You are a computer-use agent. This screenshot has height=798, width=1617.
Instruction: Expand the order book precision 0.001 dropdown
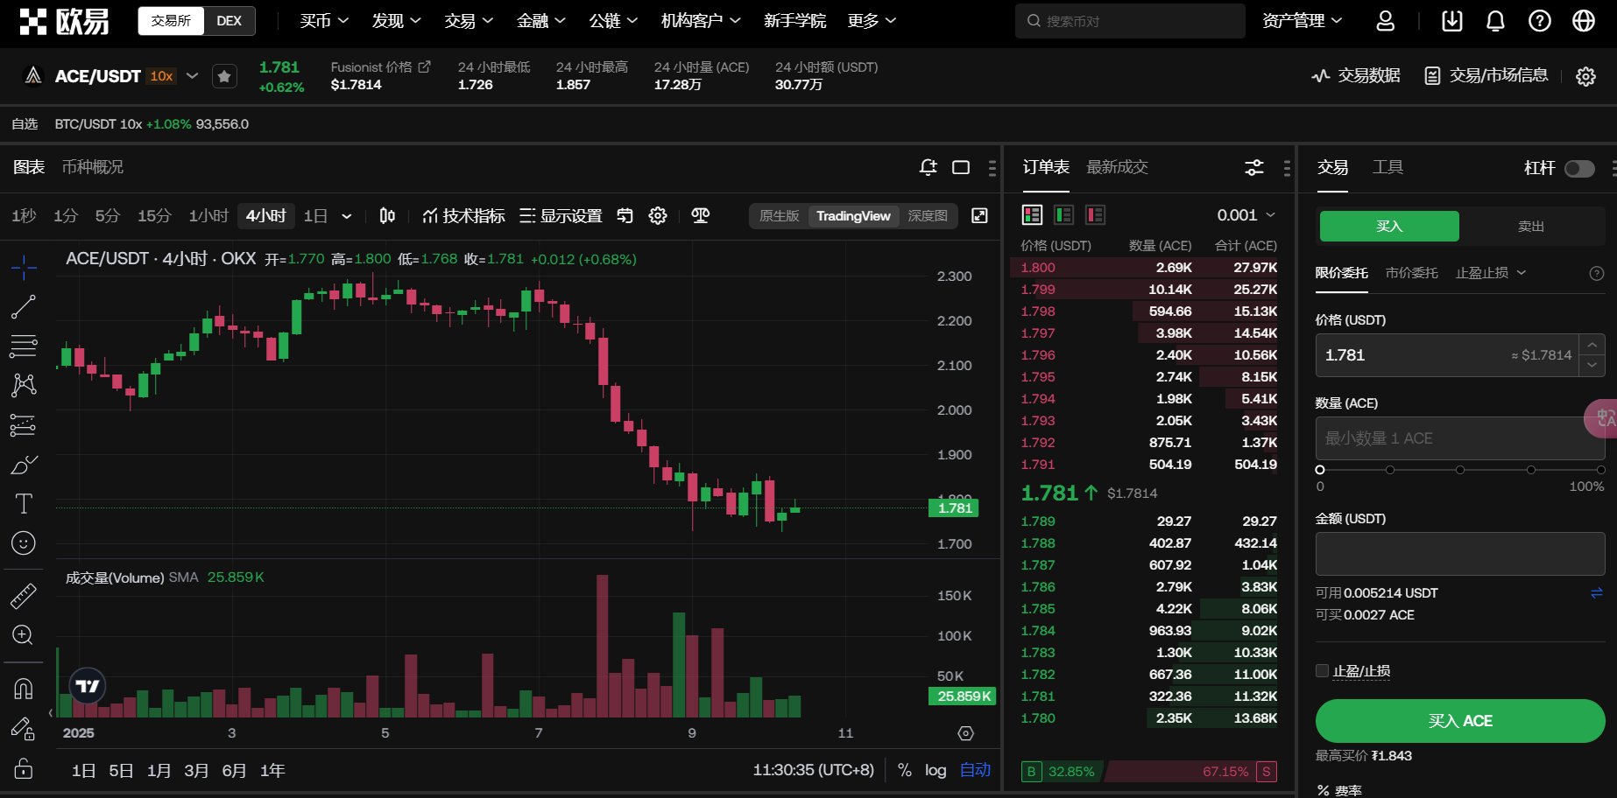pyautogui.click(x=1246, y=215)
